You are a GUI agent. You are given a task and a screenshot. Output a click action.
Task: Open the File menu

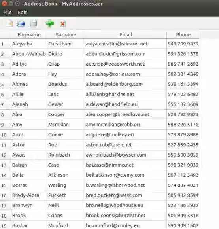click(x=8, y=13)
